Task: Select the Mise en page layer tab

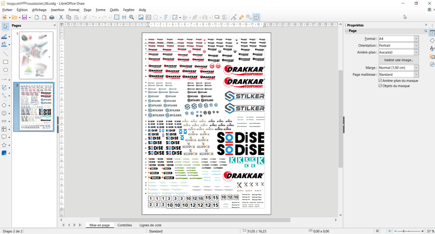Action: pyautogui.click(x=100, y=225)
